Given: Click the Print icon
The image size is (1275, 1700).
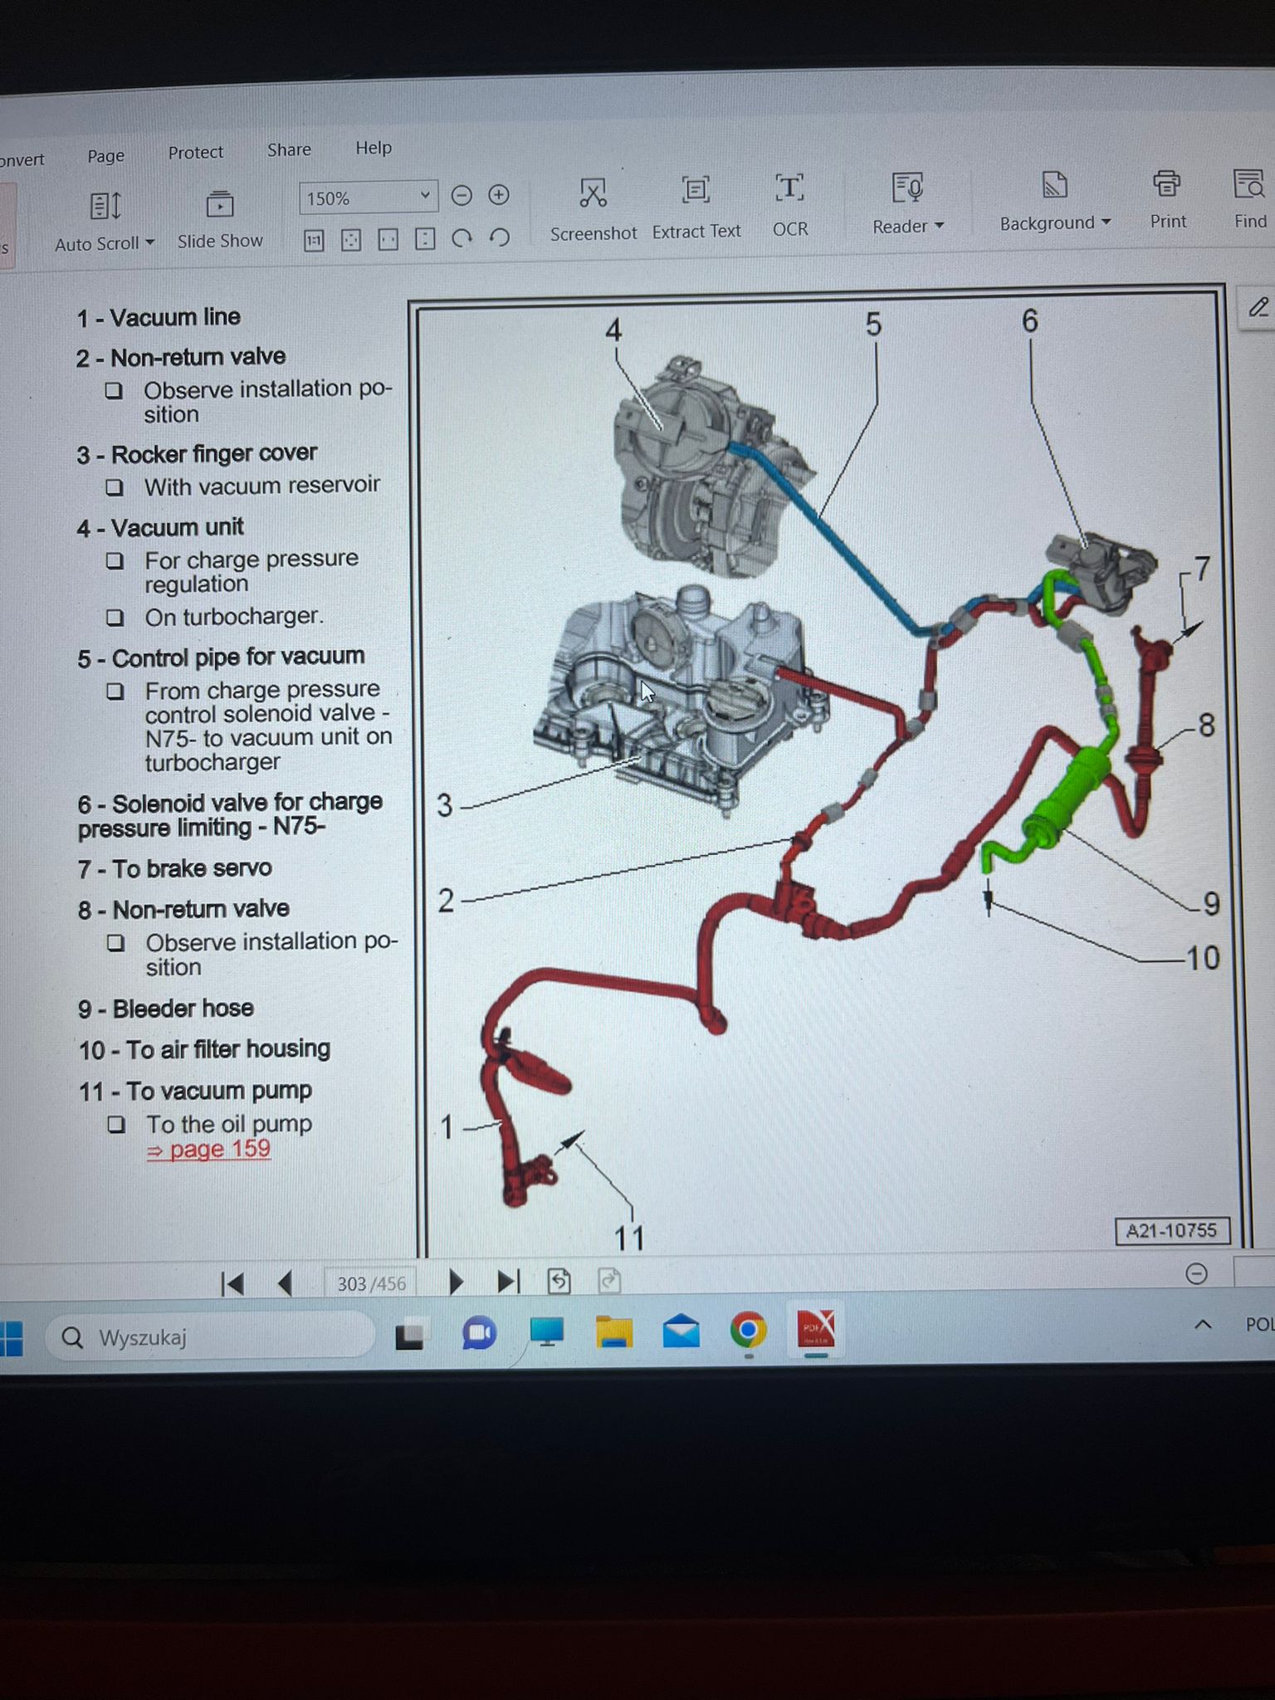Looking at the screenshot, I should (1167, 183).
